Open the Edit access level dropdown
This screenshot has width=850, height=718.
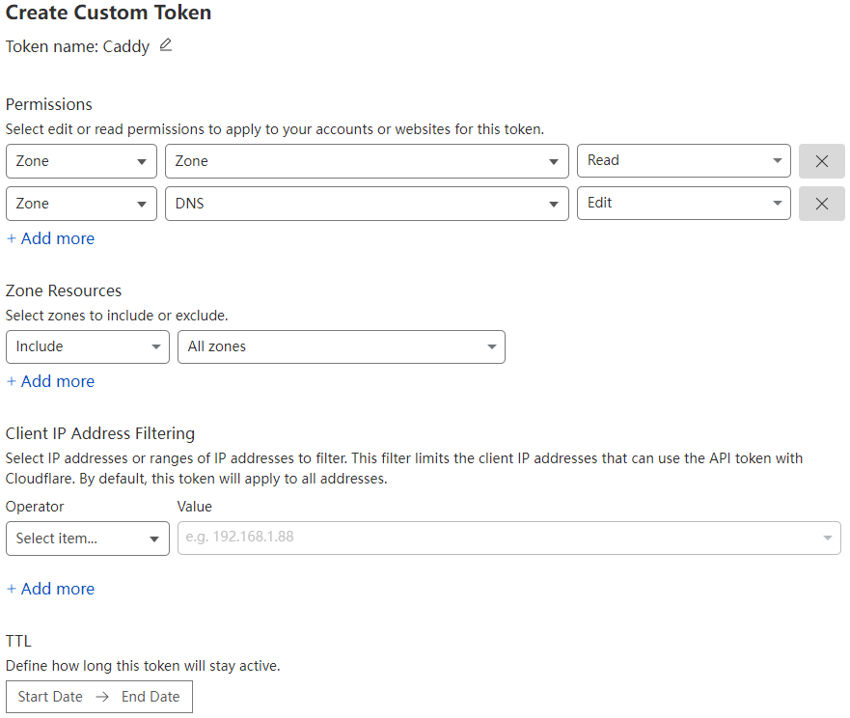tap(683, 203)
